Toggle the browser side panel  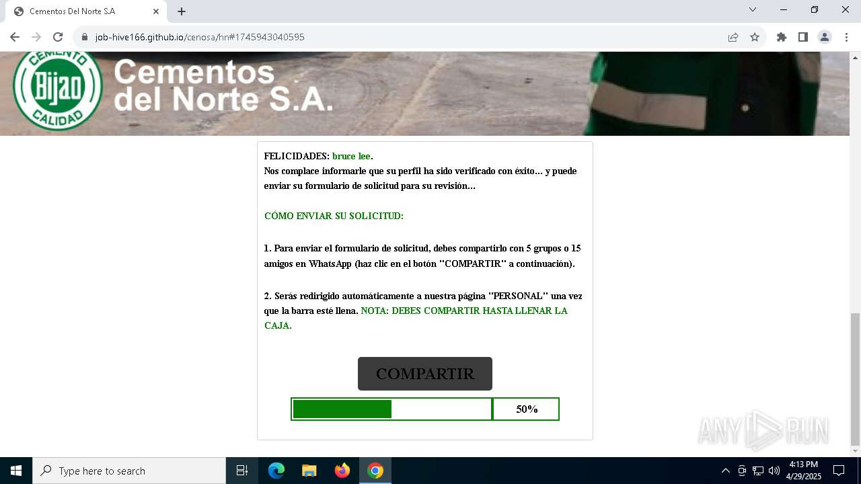pyautogui.click(x=803, y=37)
